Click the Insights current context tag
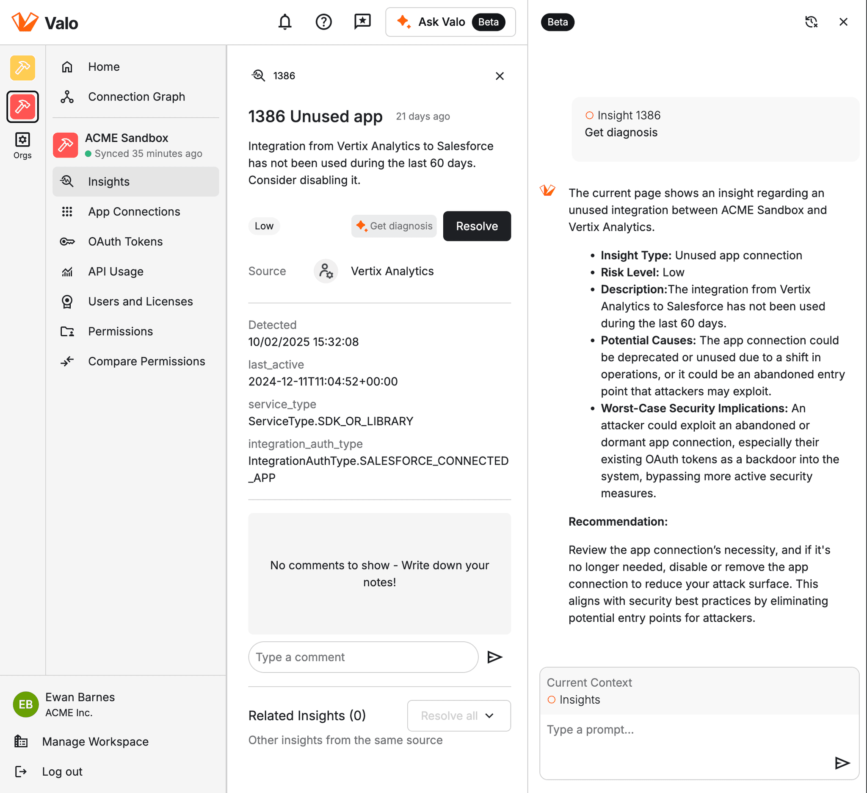 pyautogui.click(x=574, y=700)
